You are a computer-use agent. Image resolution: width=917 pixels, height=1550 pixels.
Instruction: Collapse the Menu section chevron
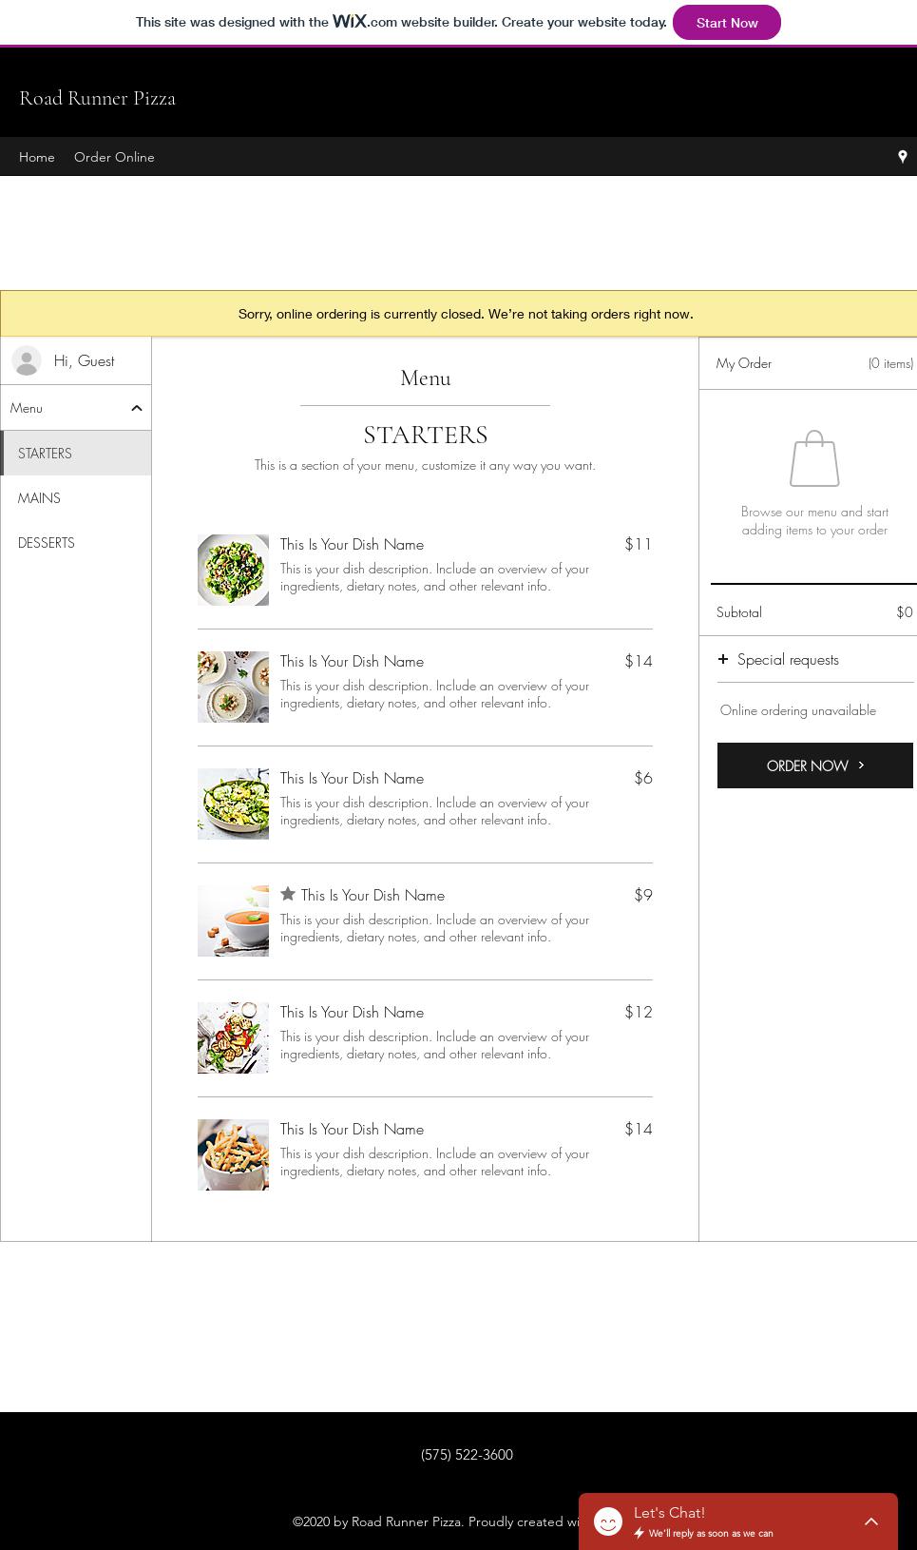pyautogui.click(x=136, y=408)
